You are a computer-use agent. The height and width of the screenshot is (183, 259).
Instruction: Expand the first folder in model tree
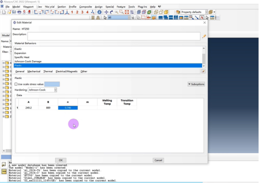point(3,63)
